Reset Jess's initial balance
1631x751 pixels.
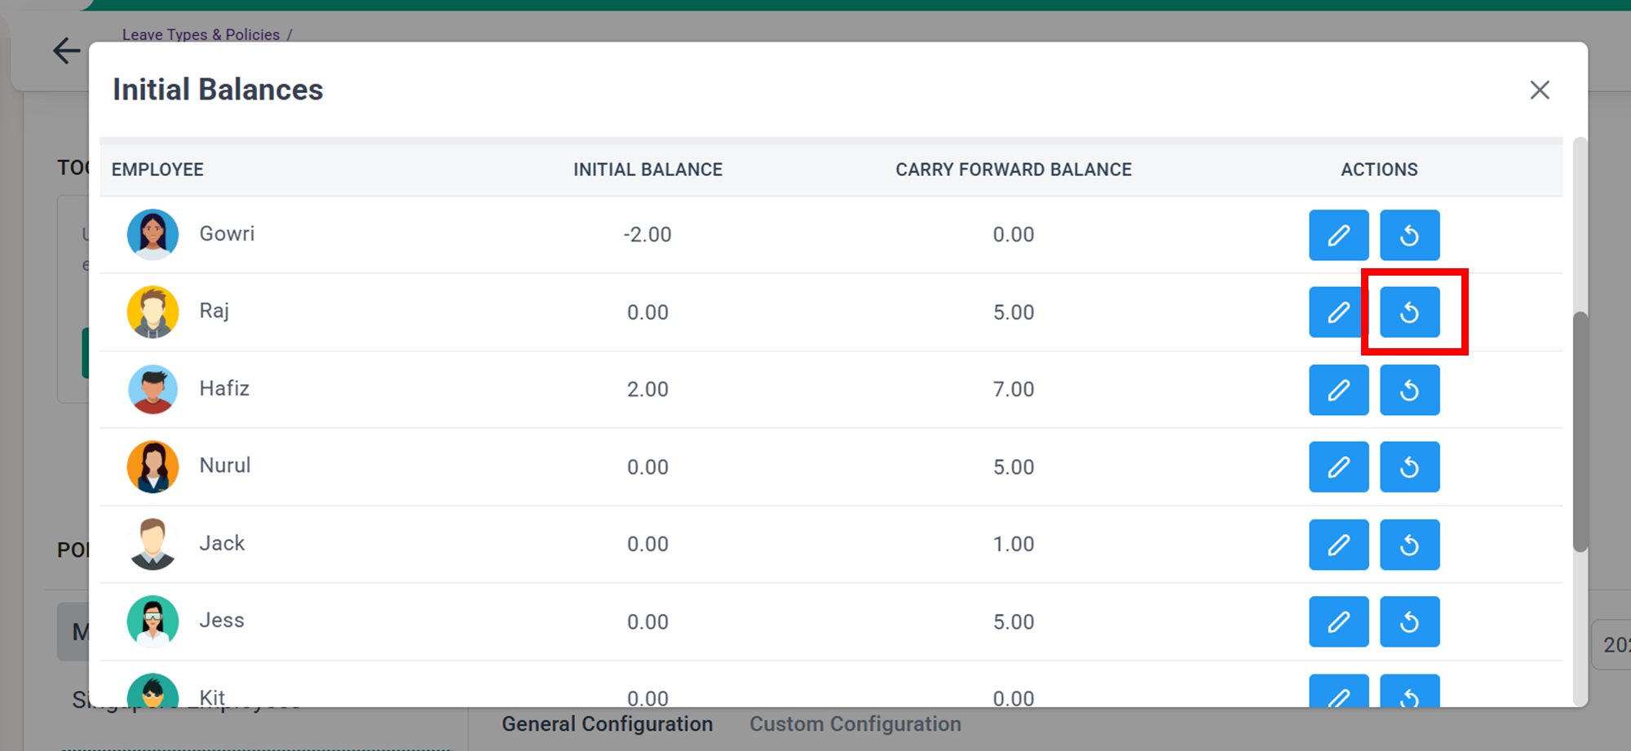pyautogui.click(x=1409, y=622)
